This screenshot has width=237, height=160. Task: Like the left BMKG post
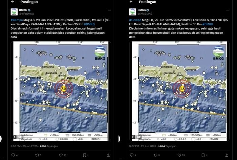coord(61,155)
